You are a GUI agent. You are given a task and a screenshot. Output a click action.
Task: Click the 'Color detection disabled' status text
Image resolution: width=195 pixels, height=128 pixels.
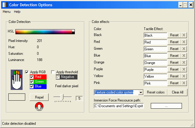click(x=19, y=124)
